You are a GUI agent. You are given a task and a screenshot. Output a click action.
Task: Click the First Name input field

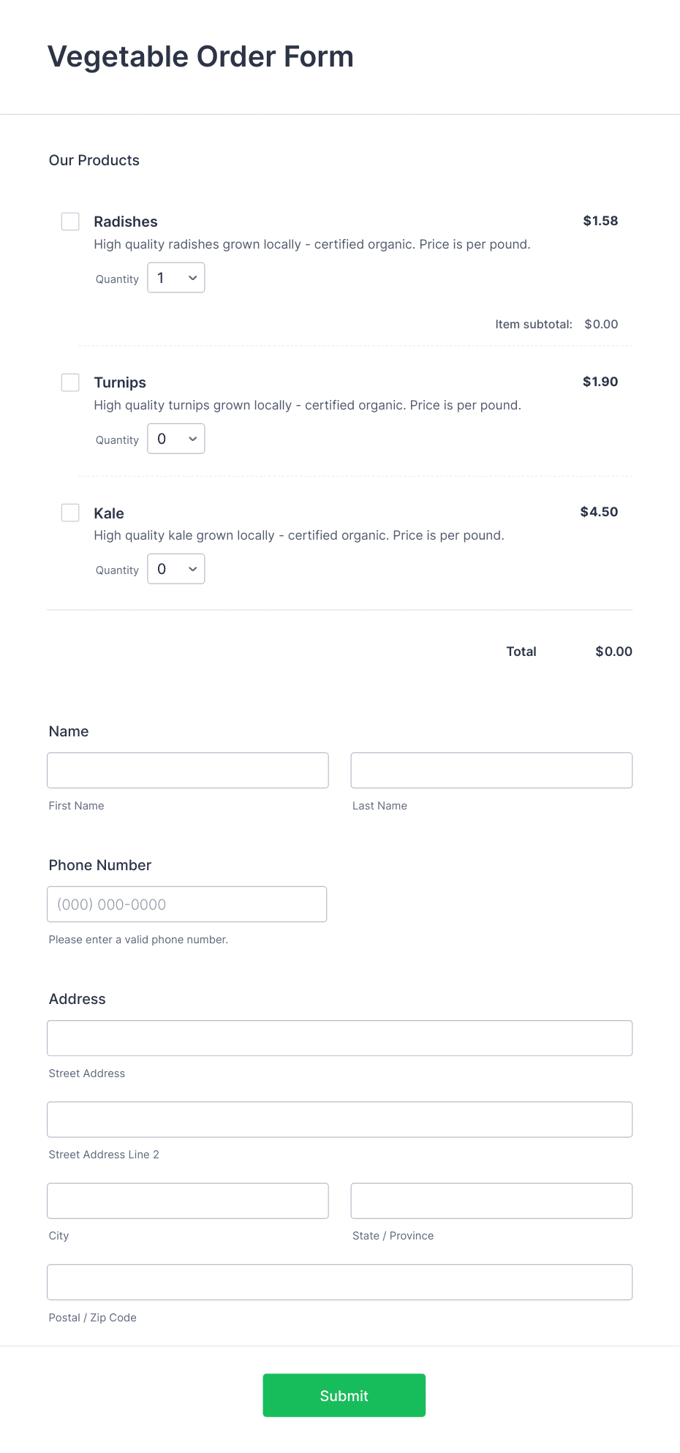click(x=187, y=770)
